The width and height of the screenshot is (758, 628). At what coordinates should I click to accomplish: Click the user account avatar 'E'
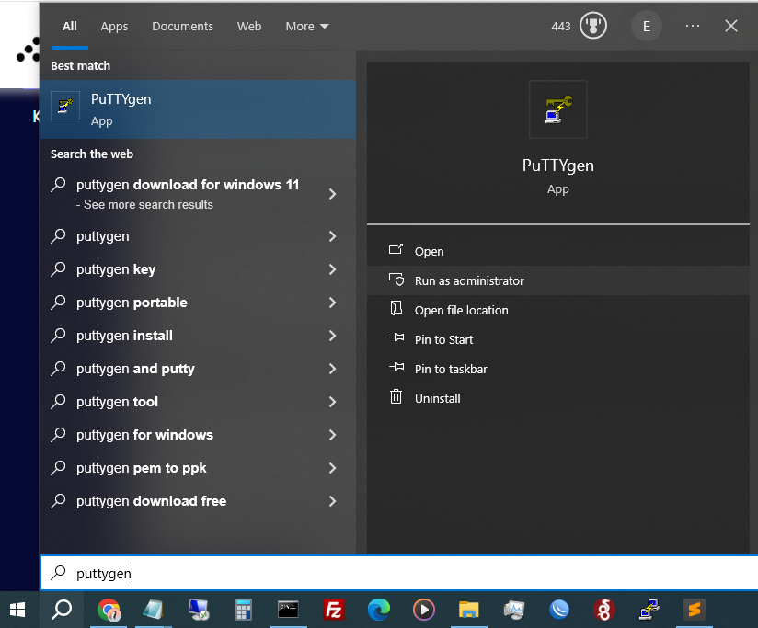pos(646,26)
